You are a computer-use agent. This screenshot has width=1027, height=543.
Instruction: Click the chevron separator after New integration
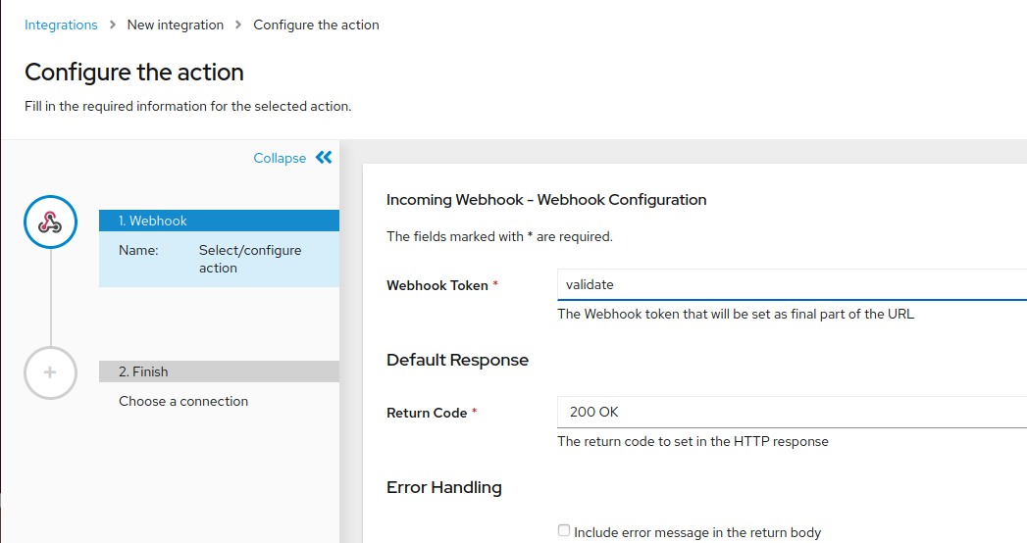pyautogui.click(x=238, y=25)
